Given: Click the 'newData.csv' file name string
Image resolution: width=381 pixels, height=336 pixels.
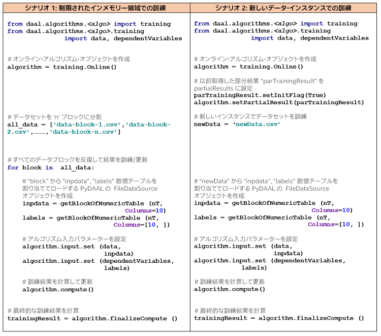Looking at the screenshot, I should [x=257, y=124].
